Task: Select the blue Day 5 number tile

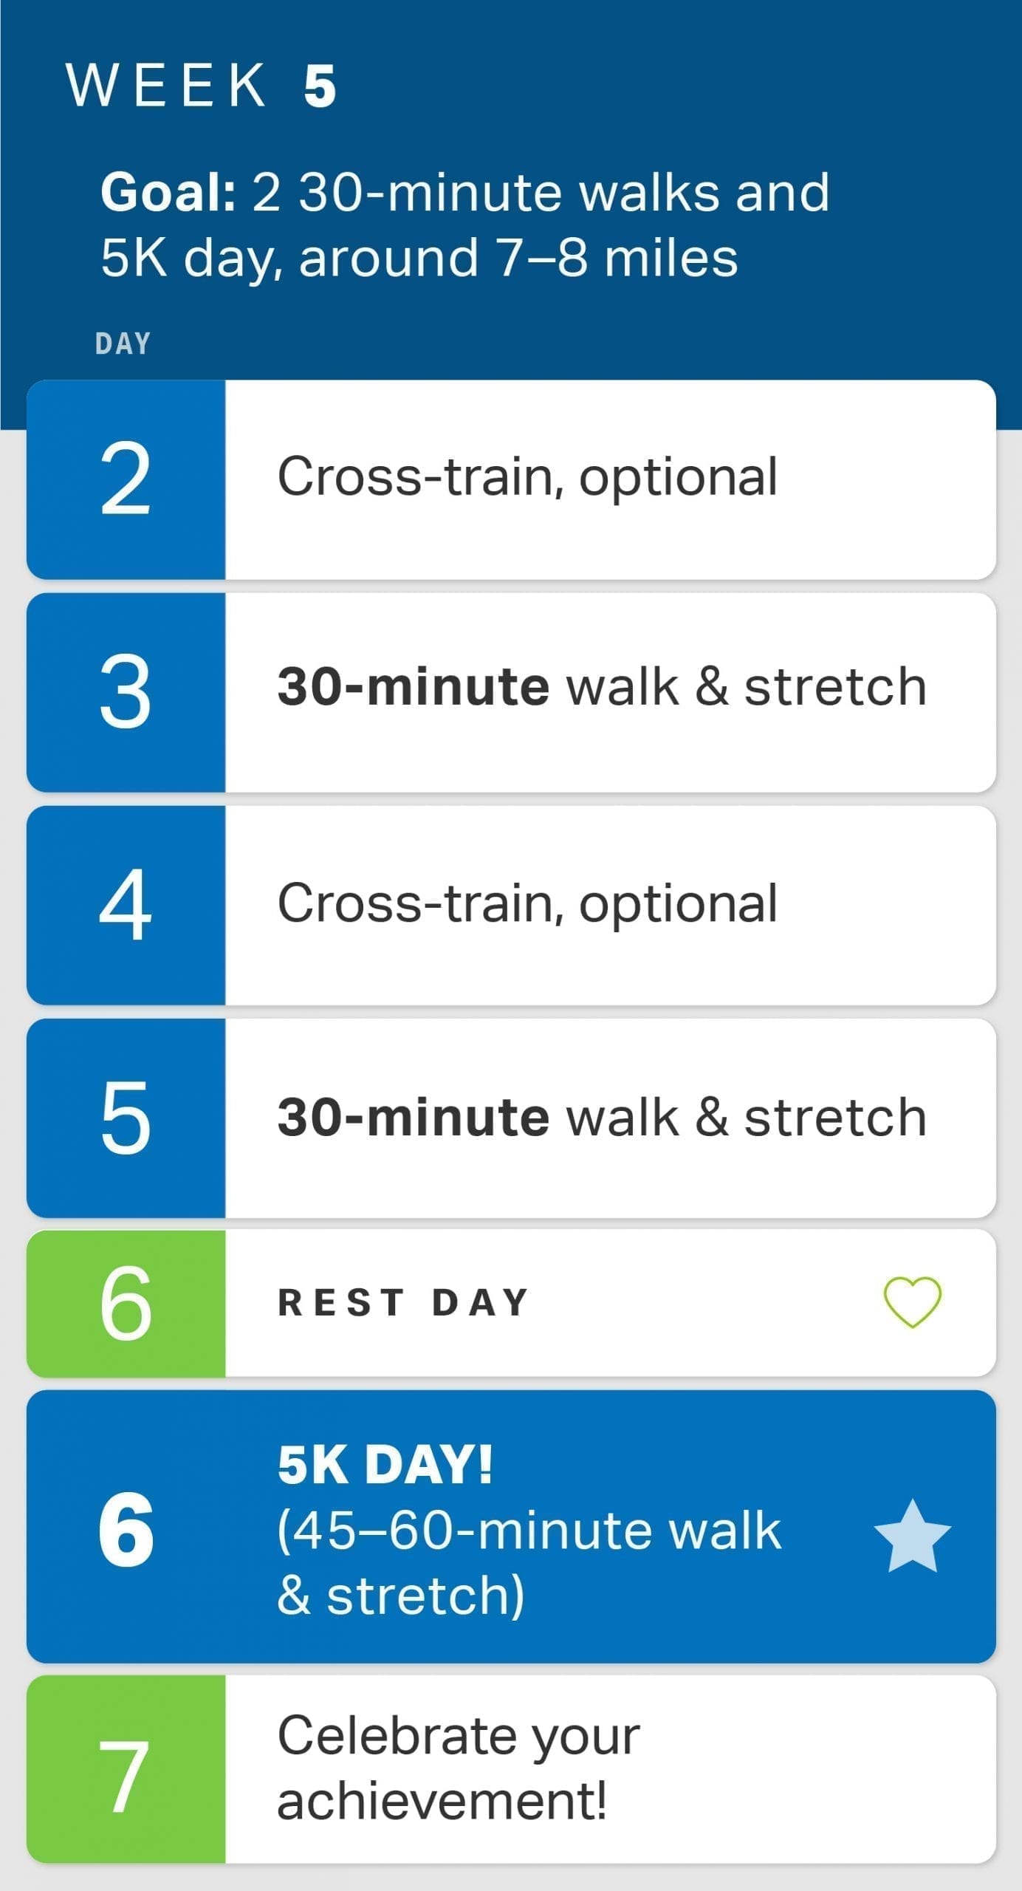Action: click(126, 1118)
